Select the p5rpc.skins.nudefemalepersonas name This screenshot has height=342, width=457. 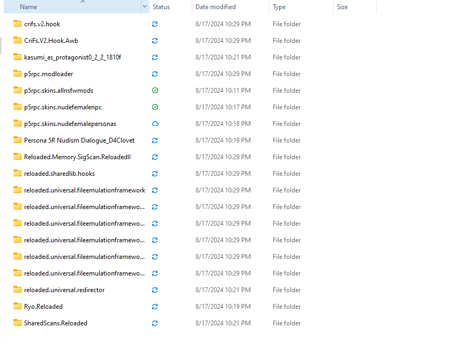70,124
